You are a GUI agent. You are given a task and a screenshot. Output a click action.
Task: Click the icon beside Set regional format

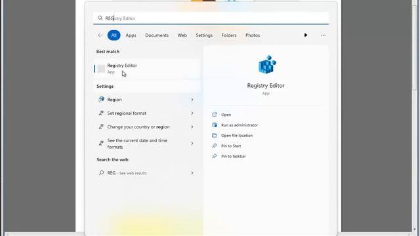click(101, 113)
